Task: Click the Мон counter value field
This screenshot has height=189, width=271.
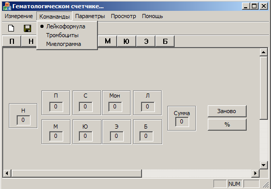Action: point(115,107)
